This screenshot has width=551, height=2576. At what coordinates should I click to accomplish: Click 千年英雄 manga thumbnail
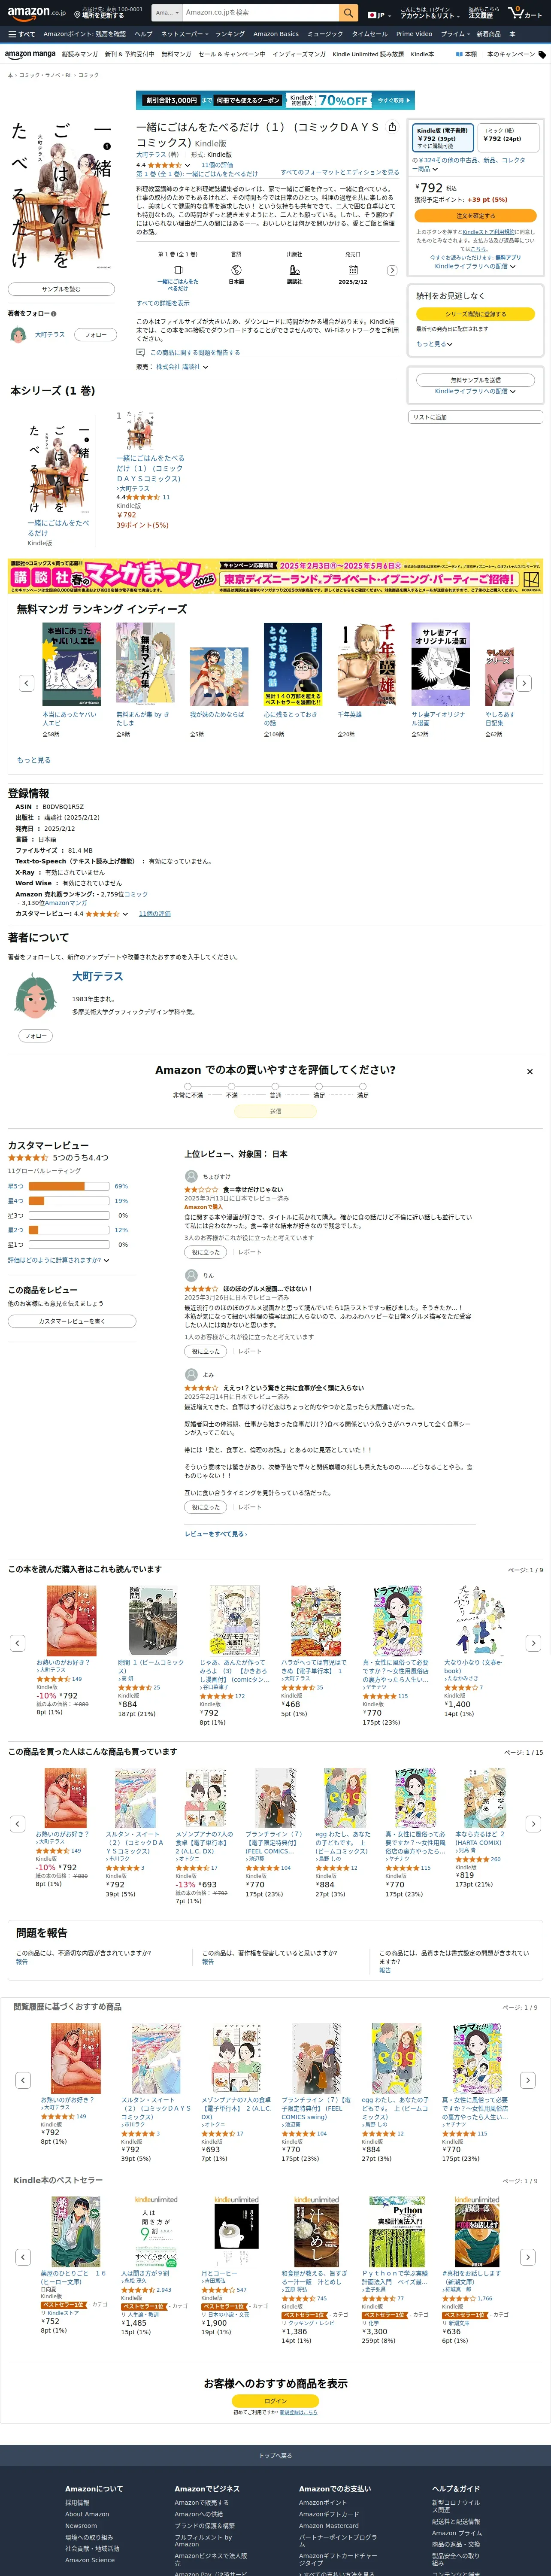point(367,665)
